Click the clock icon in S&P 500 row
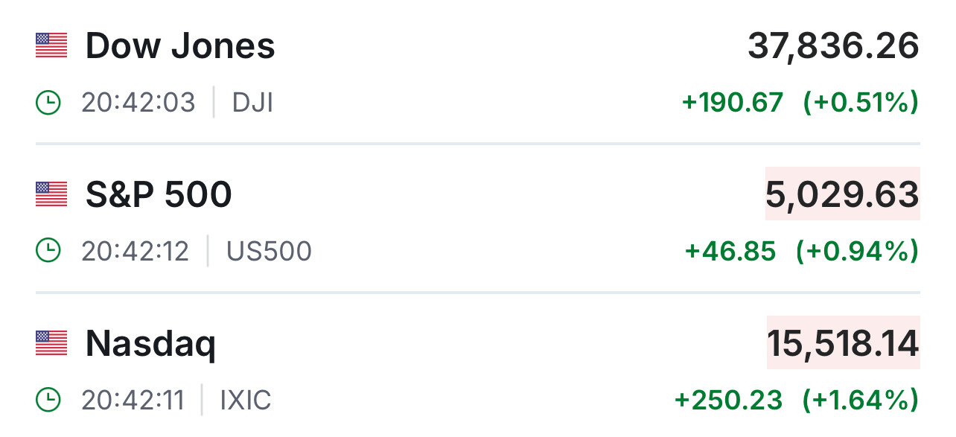 [48, 252]
